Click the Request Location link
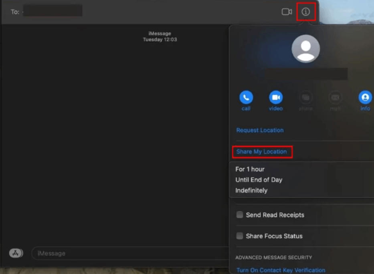This screenshot has height=274, width=374. click(x=260, y=130)
